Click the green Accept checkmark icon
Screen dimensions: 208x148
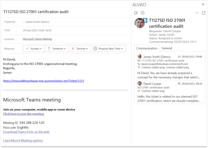click(x=27, y=48)
